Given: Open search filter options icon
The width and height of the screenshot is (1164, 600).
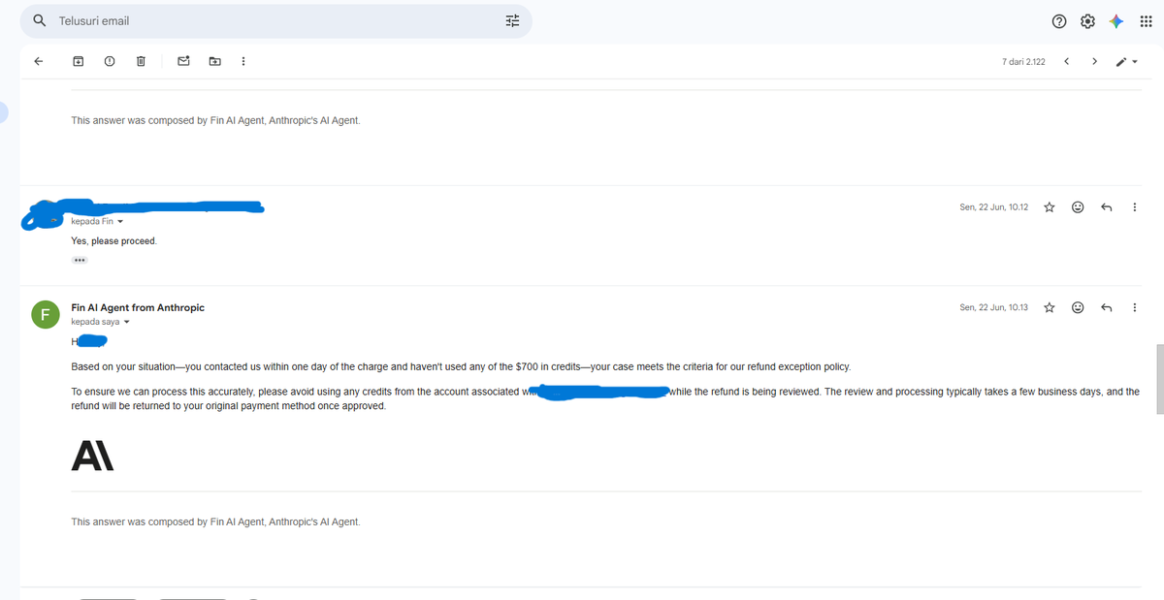Looking at the screenshot, I should pyautogui.click(x=513, y=20).
